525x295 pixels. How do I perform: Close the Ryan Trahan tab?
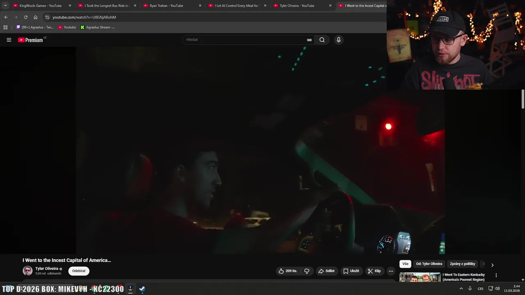[200, 6]
